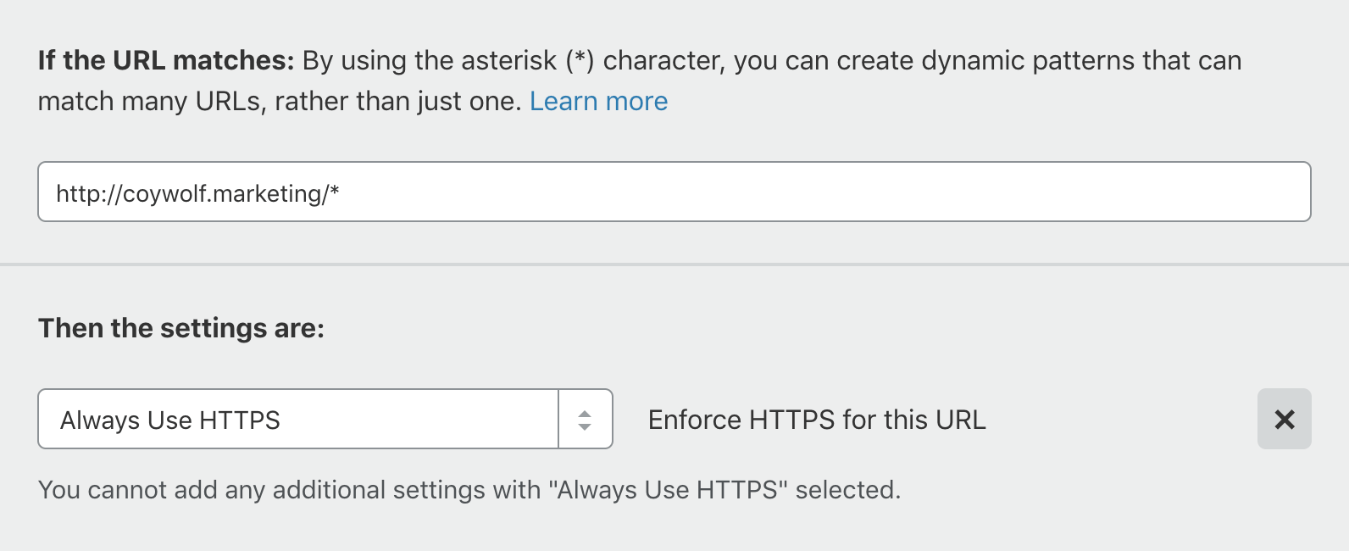Click the remove icon beside Enforce HTTPS for this URL
1349x551 pixels.
click(1284, 419)
